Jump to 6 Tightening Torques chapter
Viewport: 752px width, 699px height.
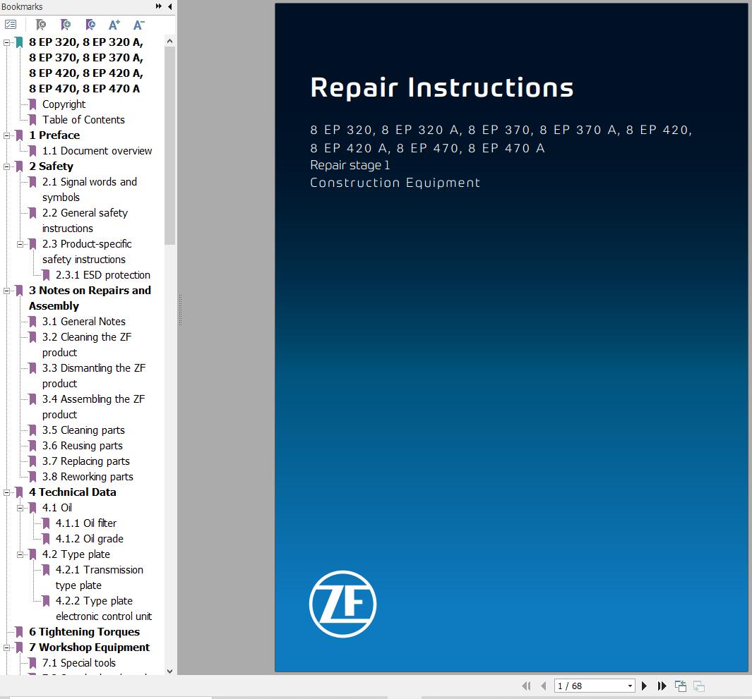tap(85, 631)
